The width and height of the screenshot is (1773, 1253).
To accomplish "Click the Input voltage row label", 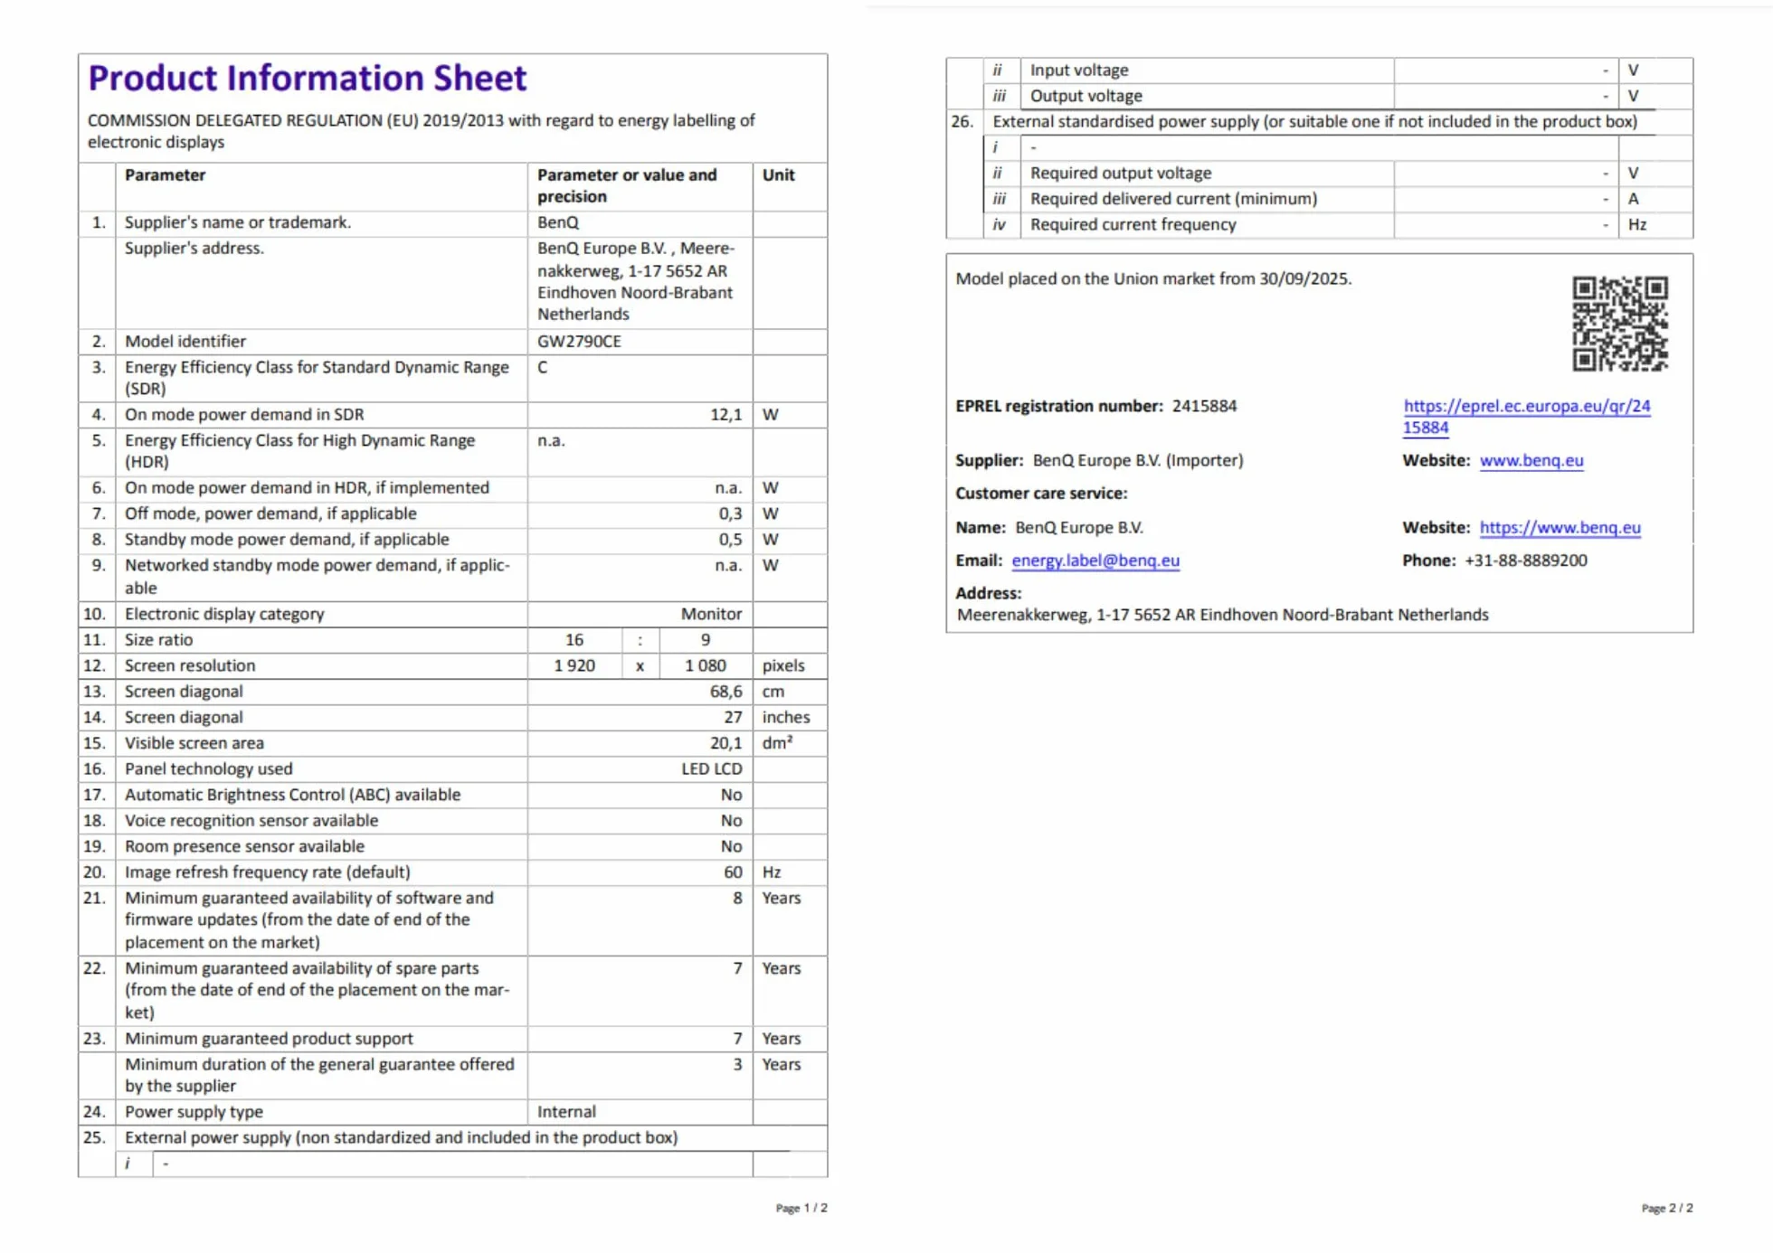I will coord(1079,71).
